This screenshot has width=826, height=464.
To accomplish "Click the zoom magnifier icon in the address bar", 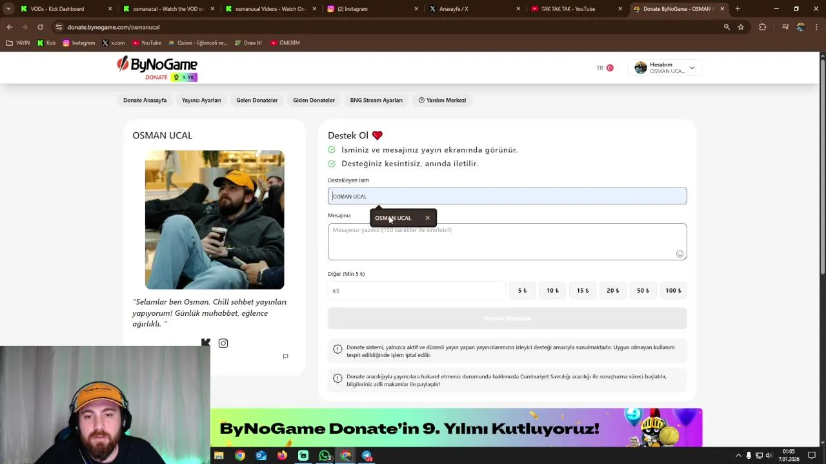I will coord(727,27).
